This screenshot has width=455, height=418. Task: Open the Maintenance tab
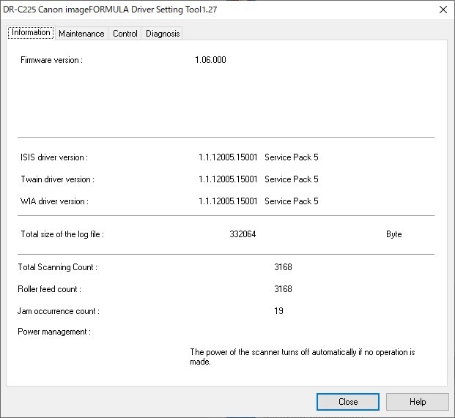point(81,34)
